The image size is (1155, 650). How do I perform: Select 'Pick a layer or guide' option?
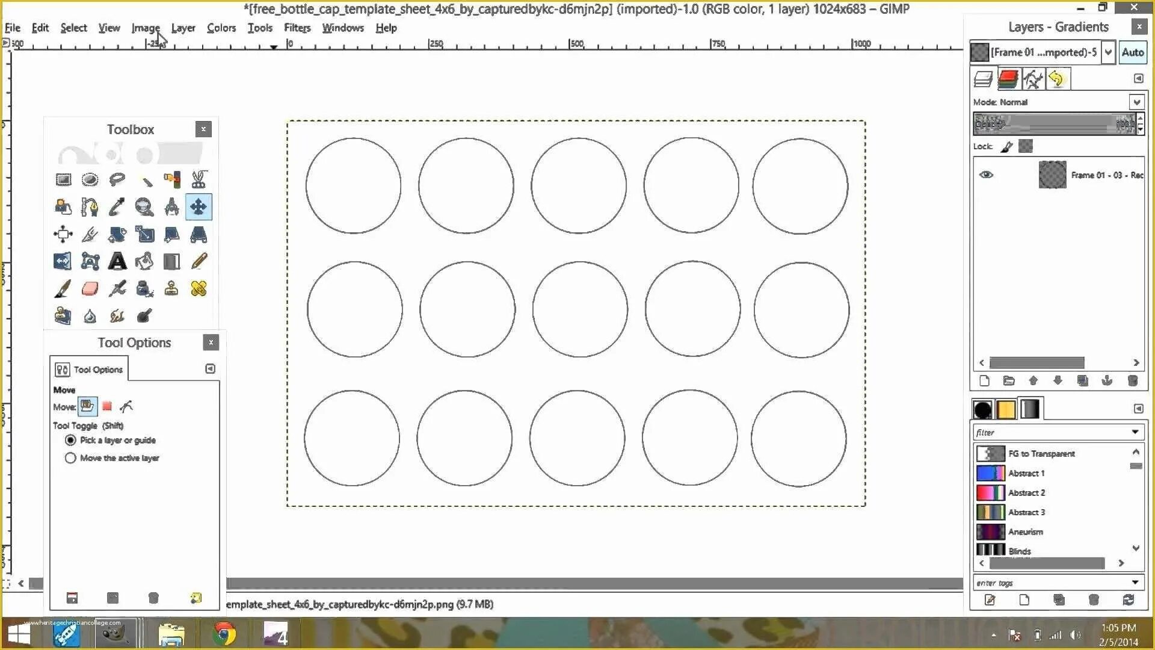coord(70,440)
